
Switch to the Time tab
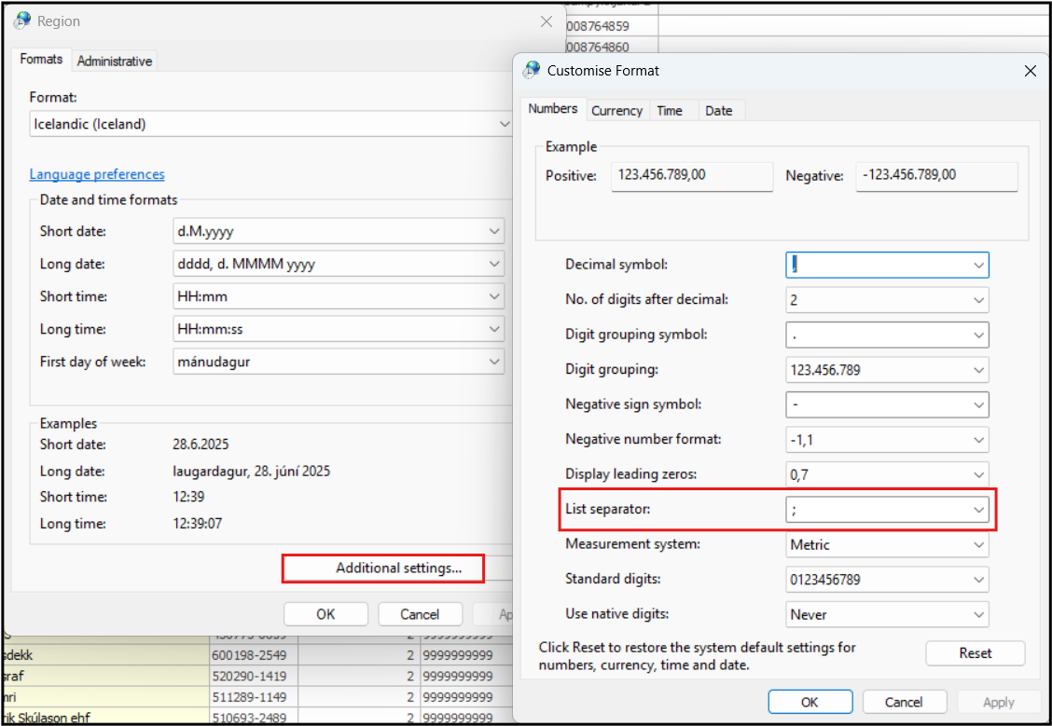[670, 110]
